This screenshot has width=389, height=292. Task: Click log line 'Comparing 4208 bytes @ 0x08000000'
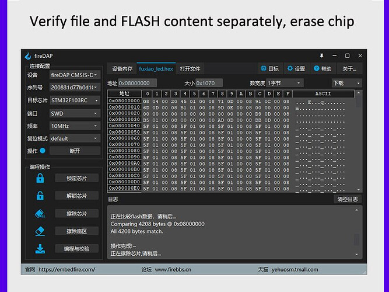pos(157,224)
